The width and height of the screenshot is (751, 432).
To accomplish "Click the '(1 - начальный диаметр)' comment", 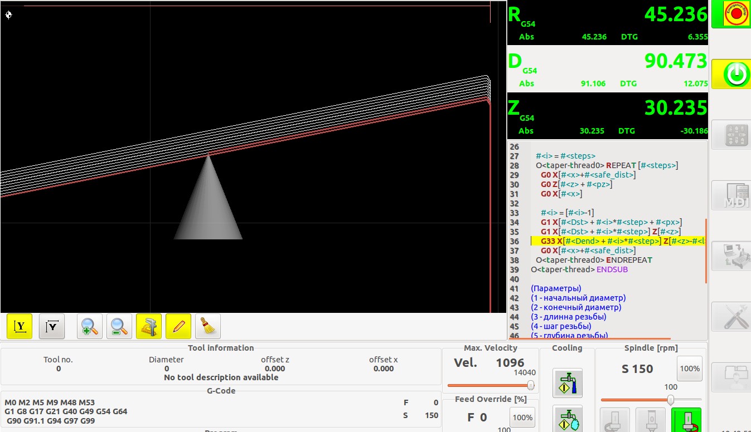I will (x=578, y=298).
